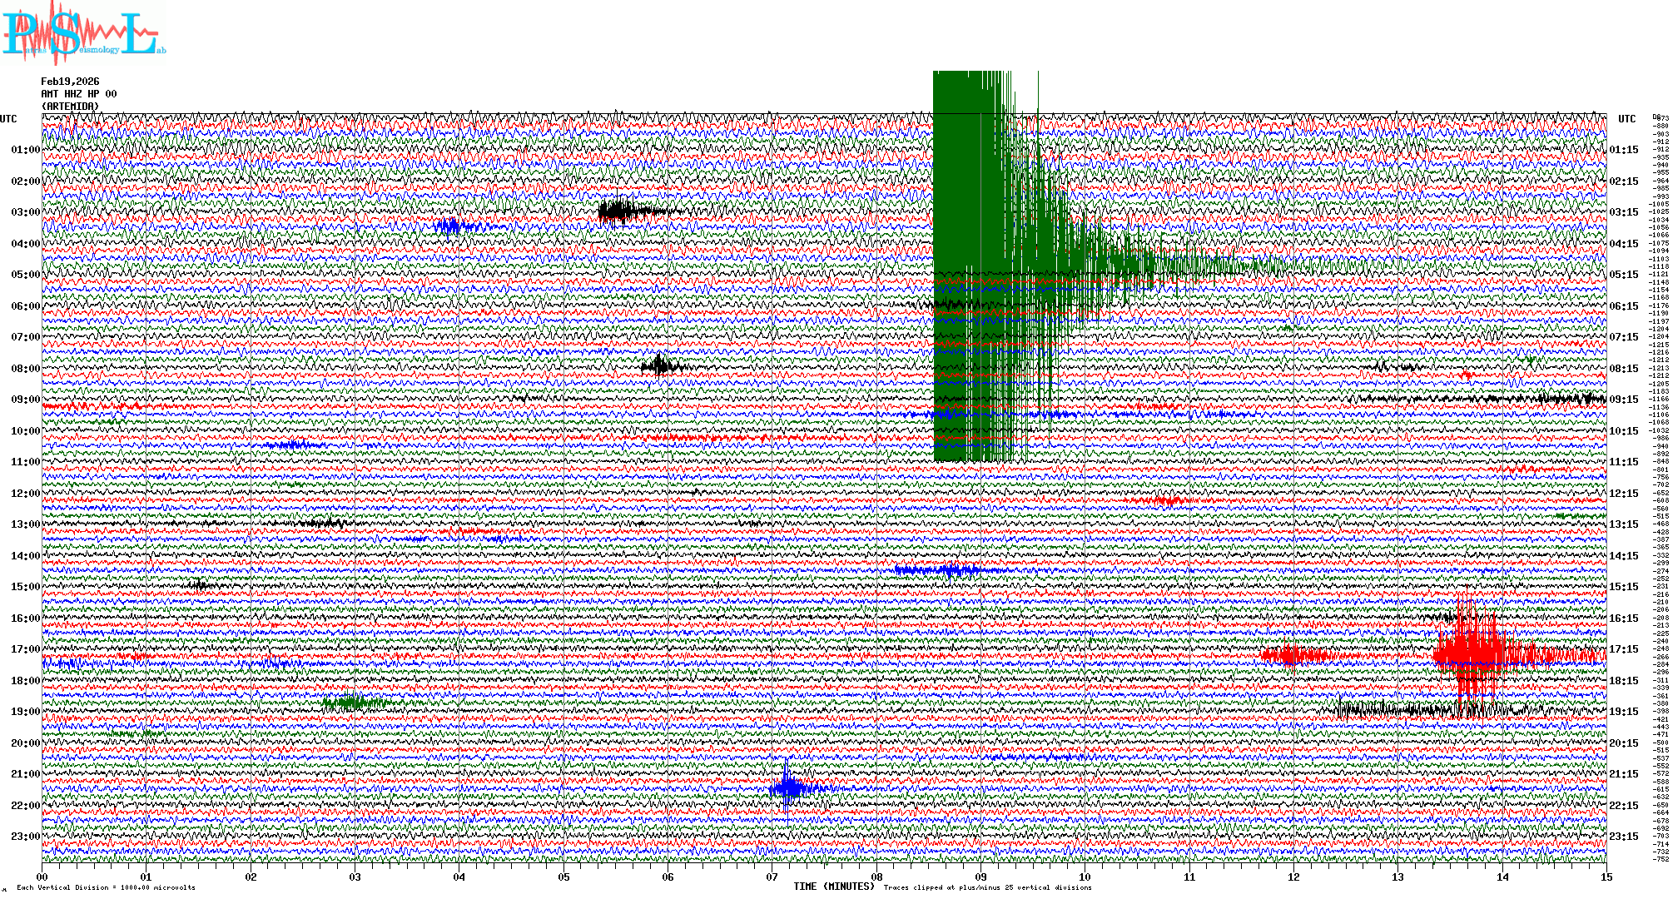Click the vertical division microvolts scale note
1673x899 pixels.
(x=106, y=887)
